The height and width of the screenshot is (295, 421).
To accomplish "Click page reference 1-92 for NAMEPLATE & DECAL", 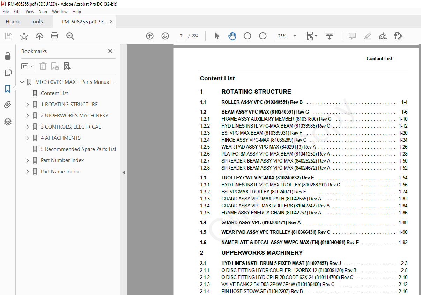I will point(403,242).
